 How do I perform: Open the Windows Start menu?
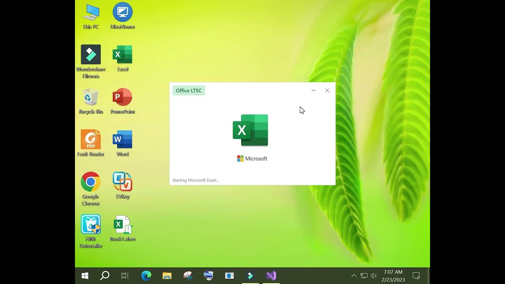(x=85, y=276)
